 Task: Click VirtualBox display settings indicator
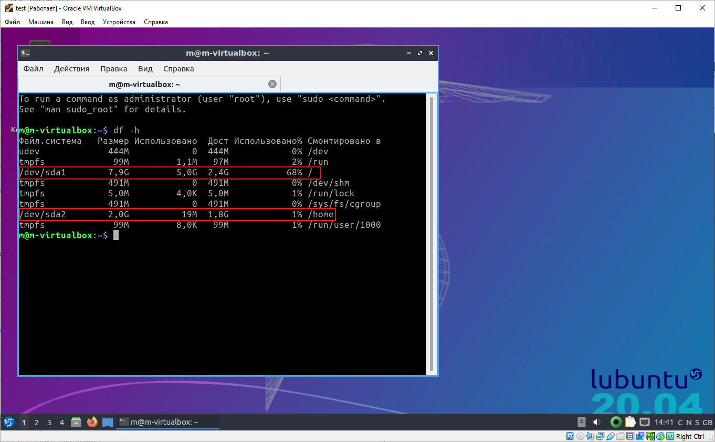630,436
